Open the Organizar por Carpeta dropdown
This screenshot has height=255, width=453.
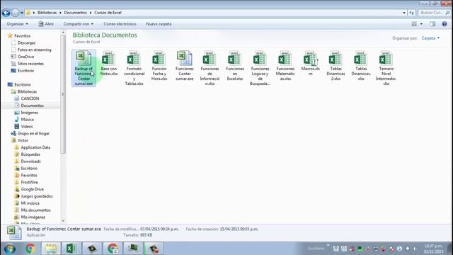430,38
